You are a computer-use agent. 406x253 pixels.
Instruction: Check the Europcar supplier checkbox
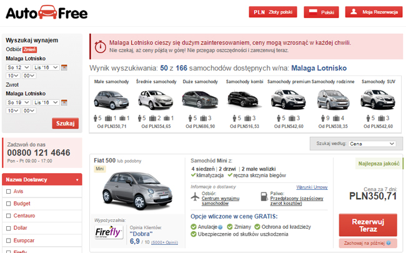8,240
